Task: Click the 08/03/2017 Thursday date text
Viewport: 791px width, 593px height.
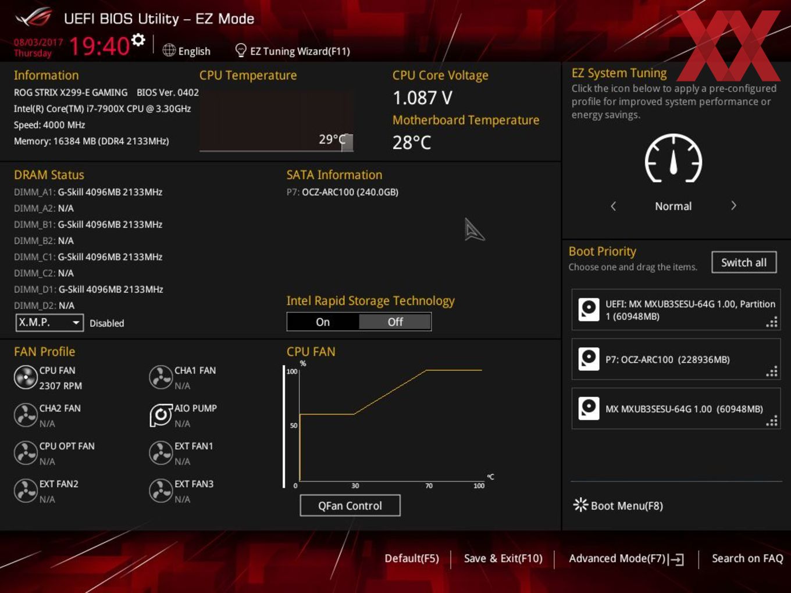Action: tap(38, 48)
